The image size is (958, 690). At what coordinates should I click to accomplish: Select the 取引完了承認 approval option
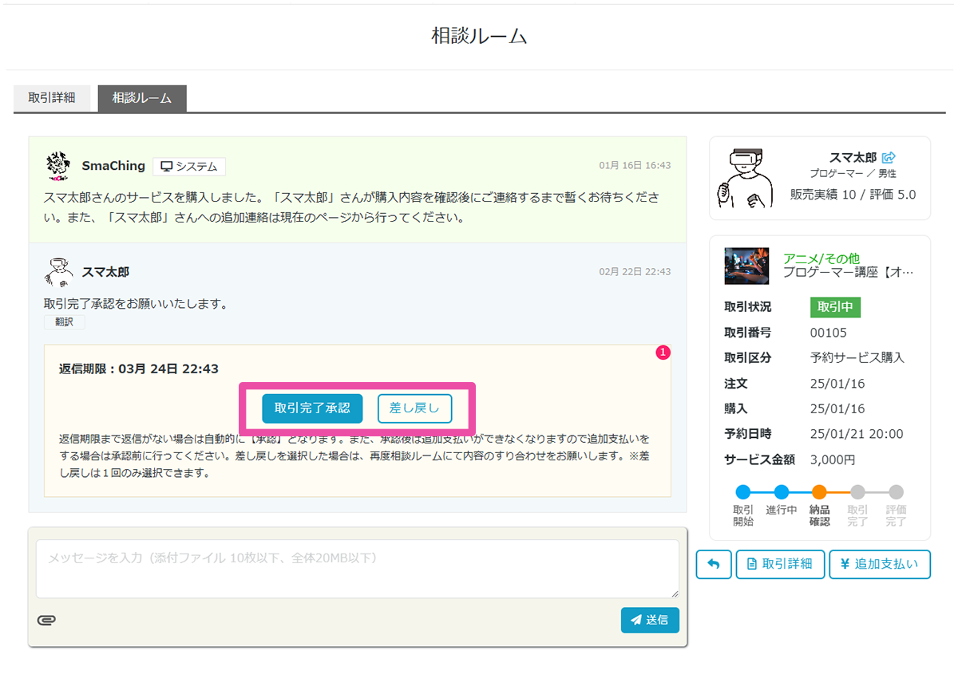[x=312, y=408]
